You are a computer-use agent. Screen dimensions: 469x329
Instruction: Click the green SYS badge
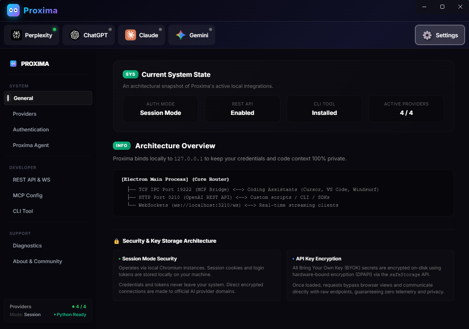click(131, 74)
